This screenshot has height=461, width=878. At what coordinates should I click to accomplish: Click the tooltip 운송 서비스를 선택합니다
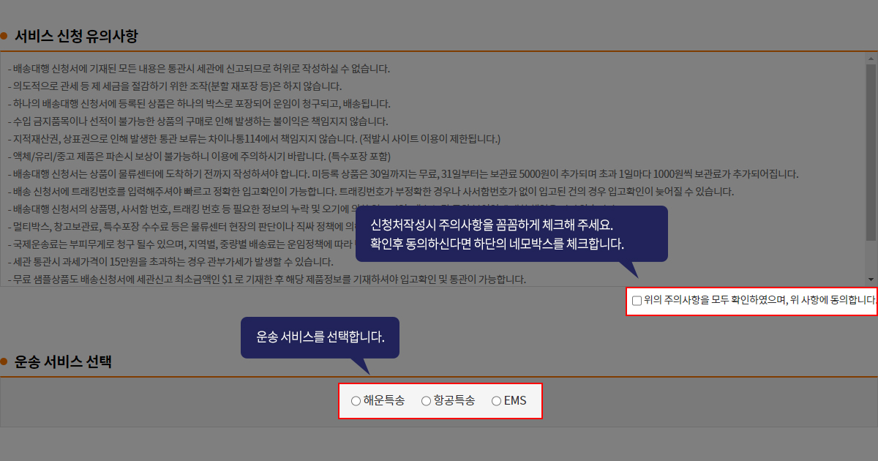[320, 337]
